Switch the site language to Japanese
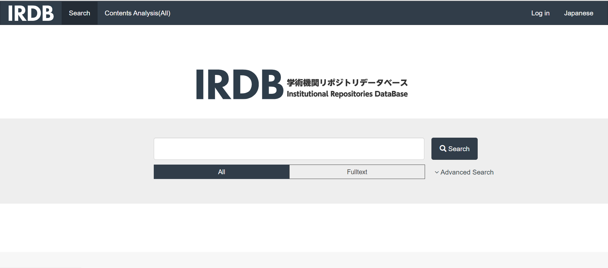The image size is (608, 268). click(578, 13)
